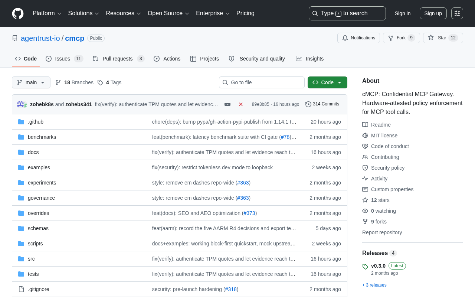The image size is (475, 297).
Task: View the 314 Commits history
Action: [322, 104]
